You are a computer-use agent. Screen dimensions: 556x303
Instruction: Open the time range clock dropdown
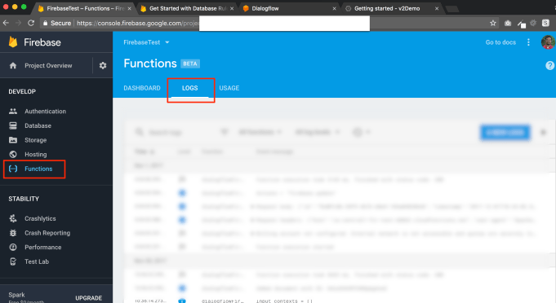[362, 132]
